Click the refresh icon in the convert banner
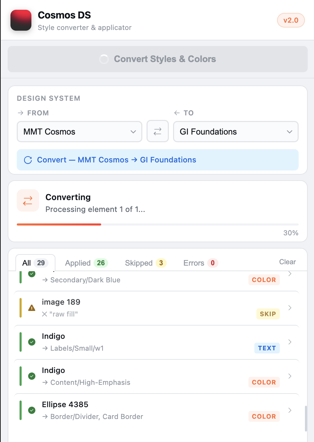 point(28,160)
